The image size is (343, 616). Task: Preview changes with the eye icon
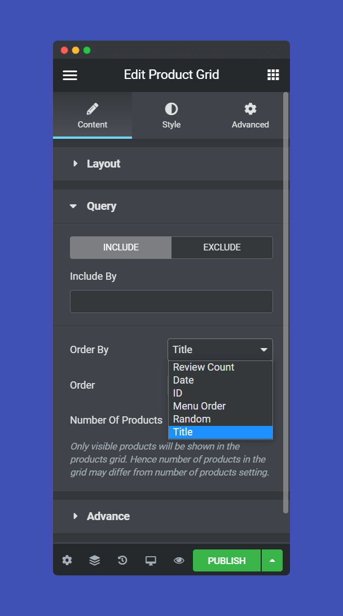coord(178,560)
